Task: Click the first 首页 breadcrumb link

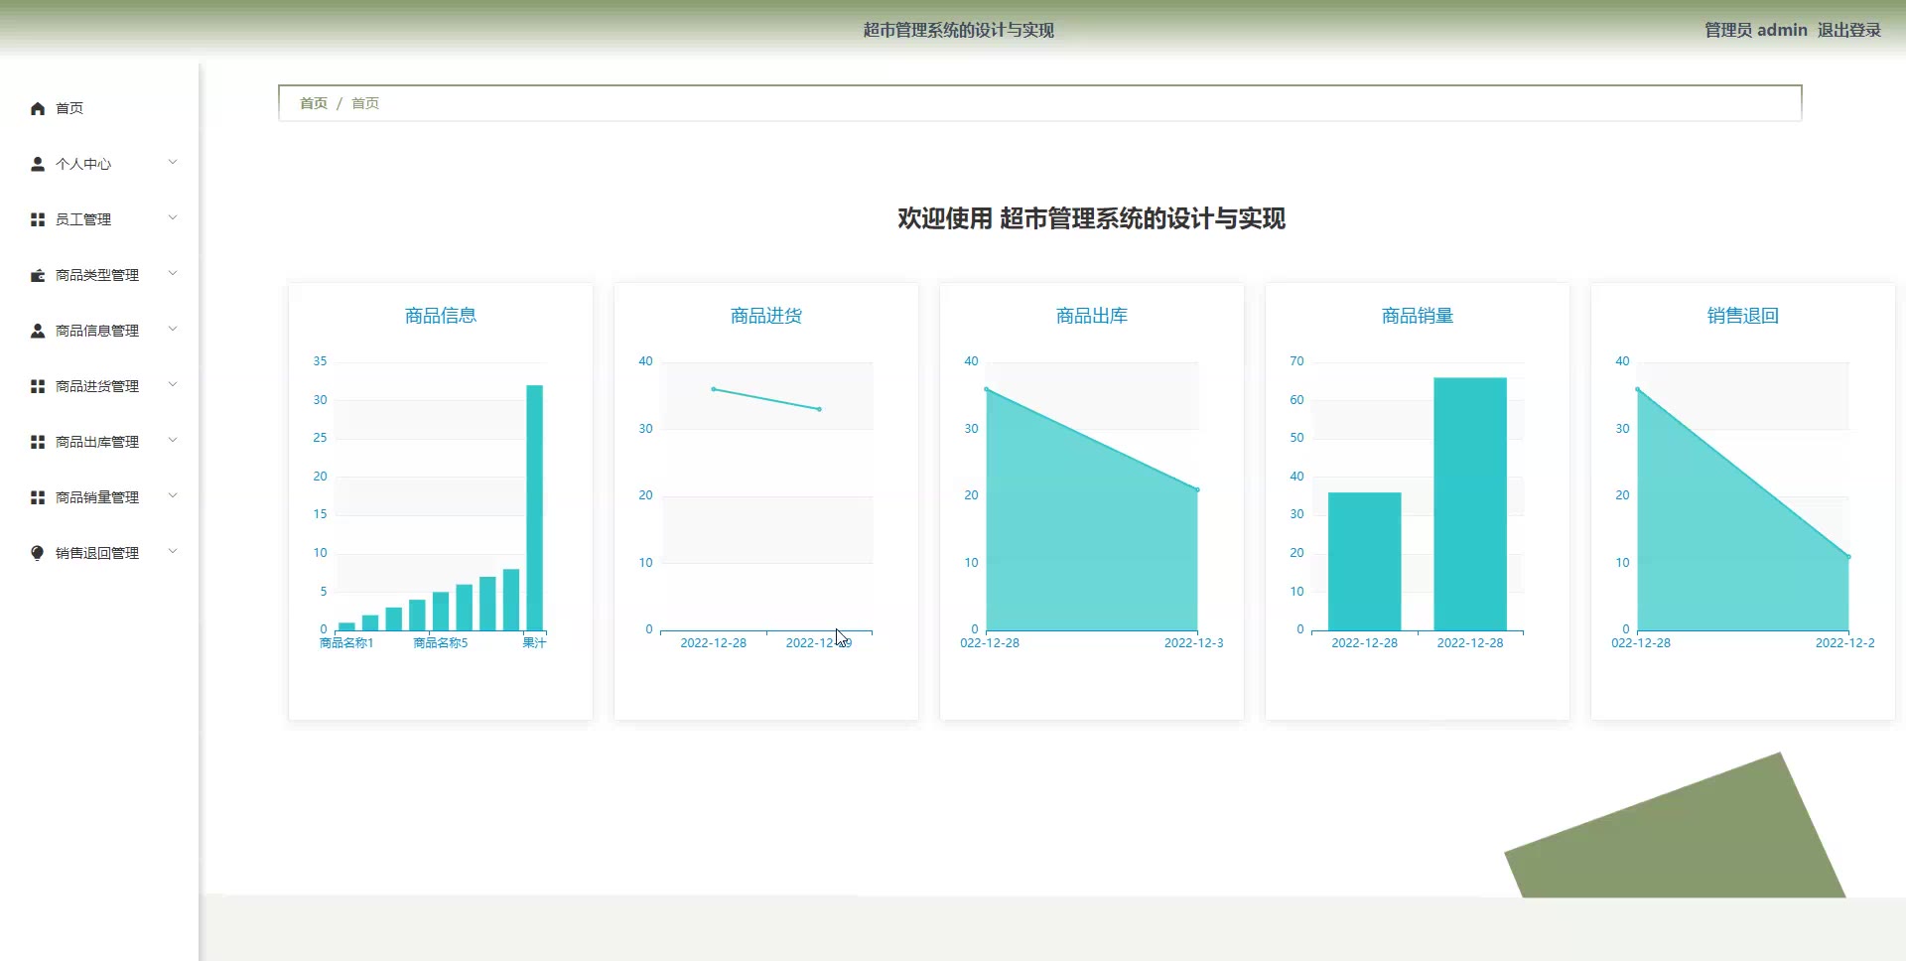Action: 313,103
